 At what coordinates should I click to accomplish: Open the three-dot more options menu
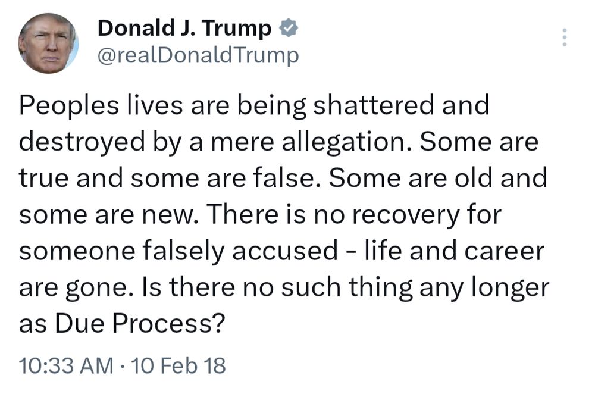(565, 37)
